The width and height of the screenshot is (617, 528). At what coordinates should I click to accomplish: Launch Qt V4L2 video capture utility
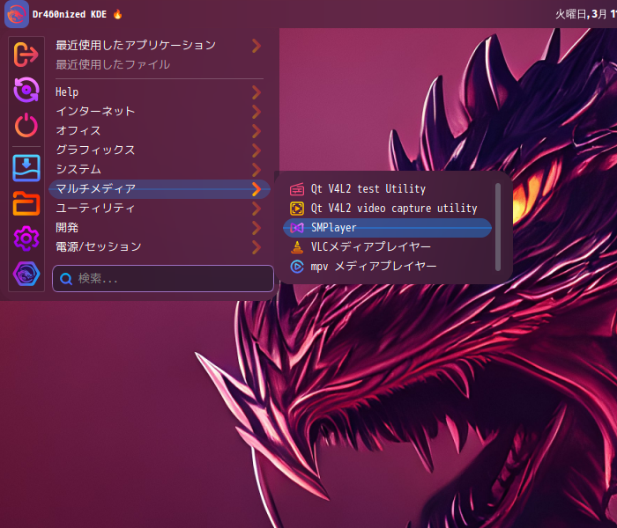388,209
